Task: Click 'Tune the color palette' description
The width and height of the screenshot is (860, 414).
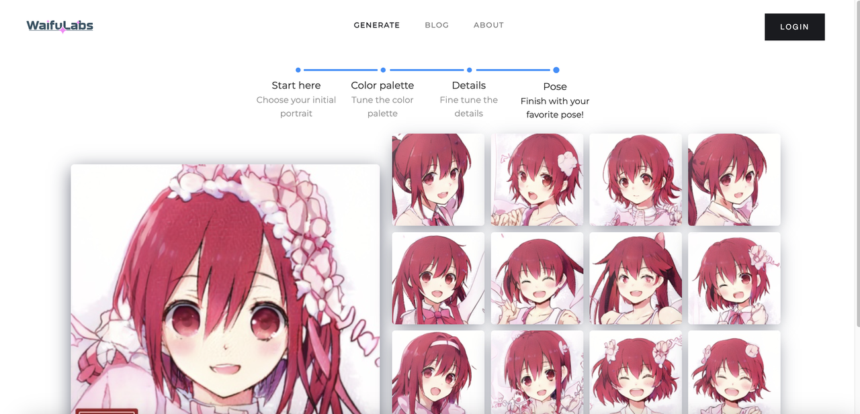Action: coord(382,107)
